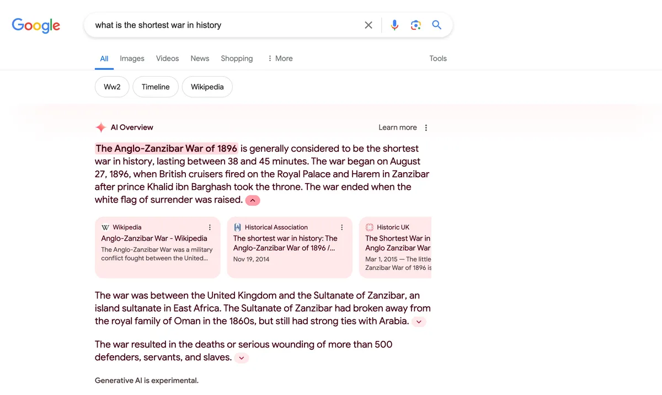Expand the Sultanate of Zanzibar paragraph
The height and width of the screenshot is (395, 662).
point(419,321)
